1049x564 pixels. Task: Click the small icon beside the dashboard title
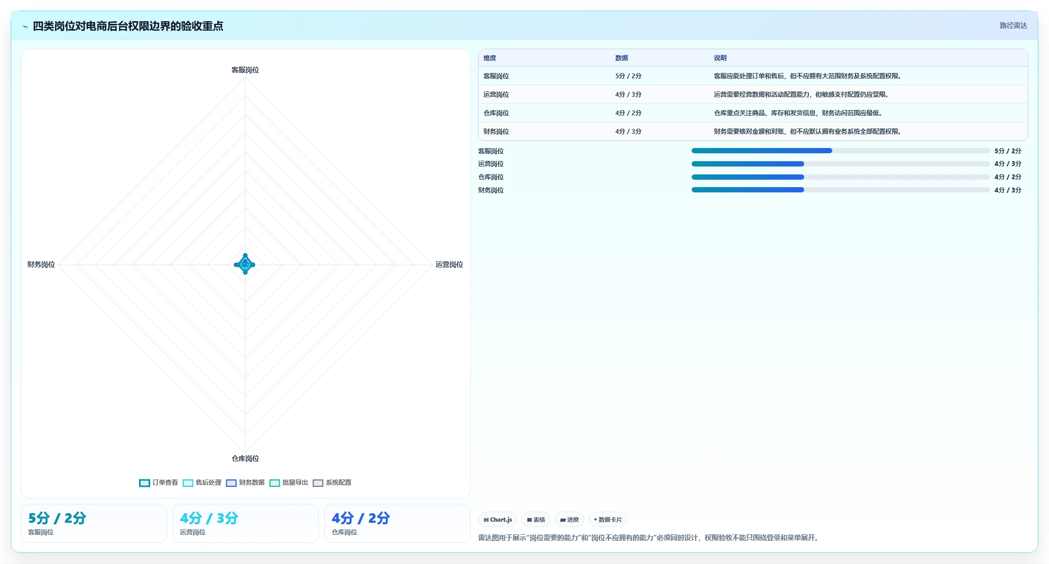(25, 26)
